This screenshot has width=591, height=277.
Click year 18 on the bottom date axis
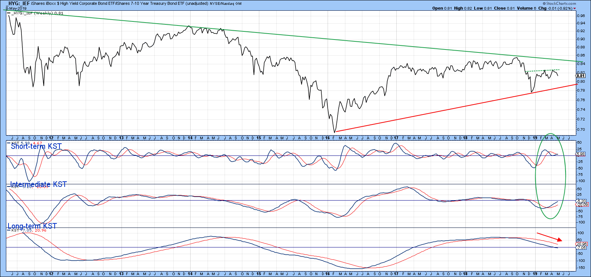click(465, 274)
